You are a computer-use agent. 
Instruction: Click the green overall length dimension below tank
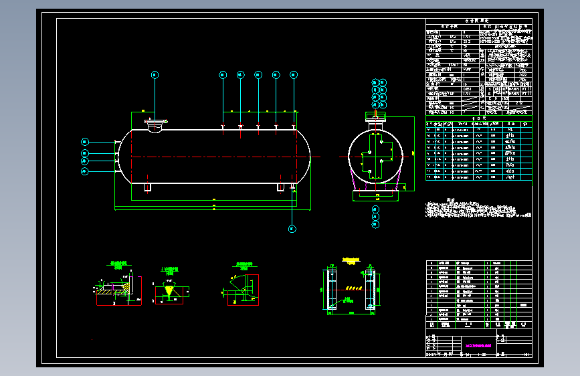pos(213,209)
